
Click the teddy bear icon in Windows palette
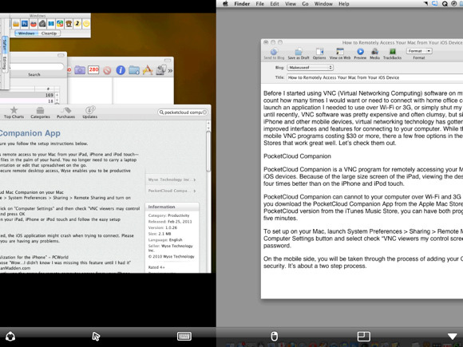[69, 24]
